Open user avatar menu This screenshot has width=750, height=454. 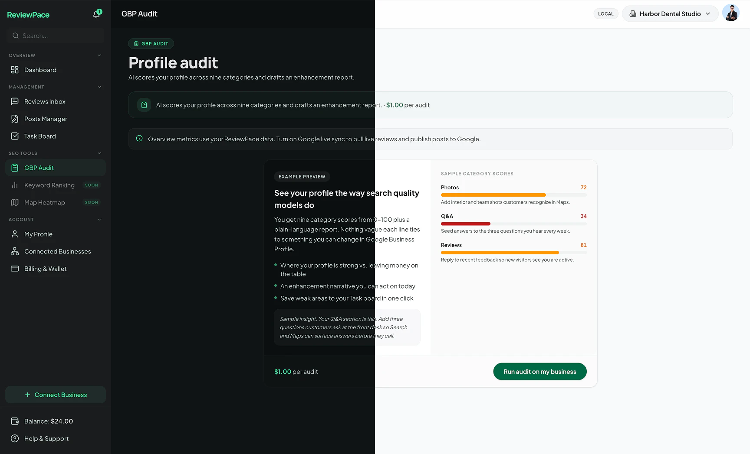[731, 13]
